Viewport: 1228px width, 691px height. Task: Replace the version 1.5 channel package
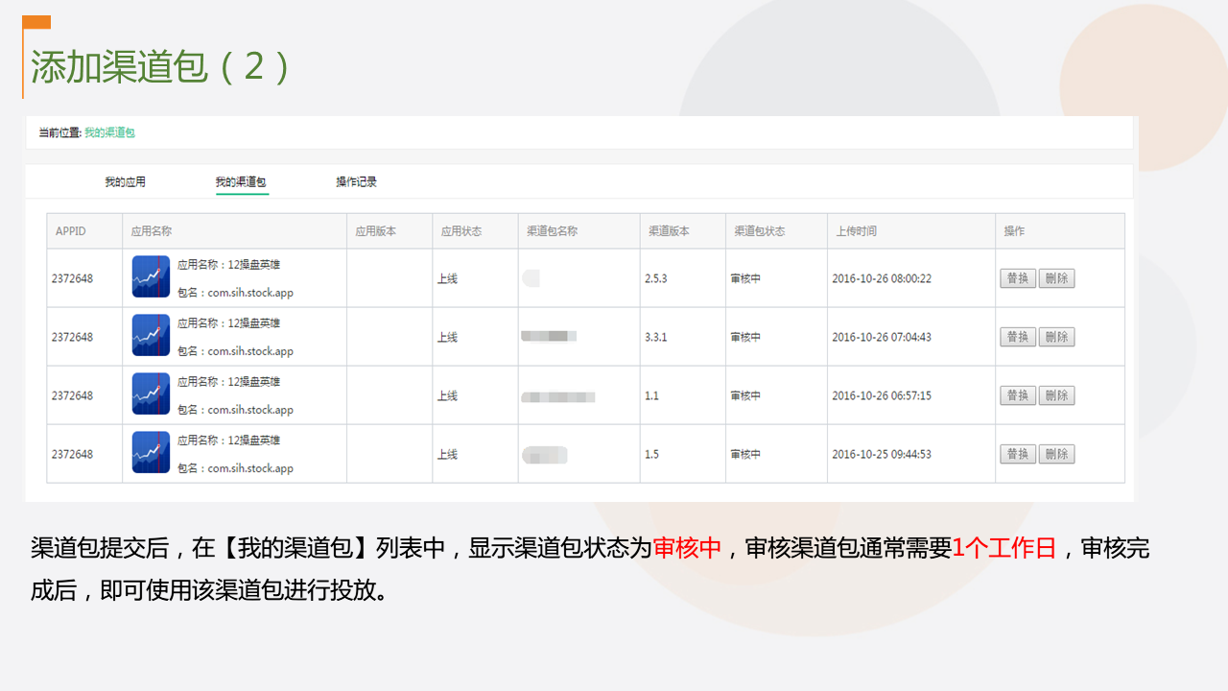1018,454
